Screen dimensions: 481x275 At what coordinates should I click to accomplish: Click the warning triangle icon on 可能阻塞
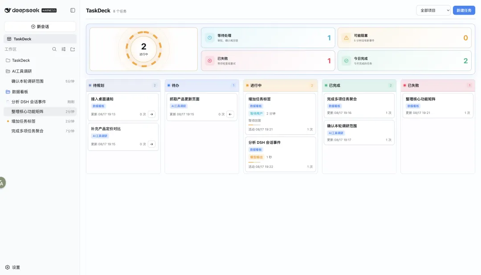point(346,38)
